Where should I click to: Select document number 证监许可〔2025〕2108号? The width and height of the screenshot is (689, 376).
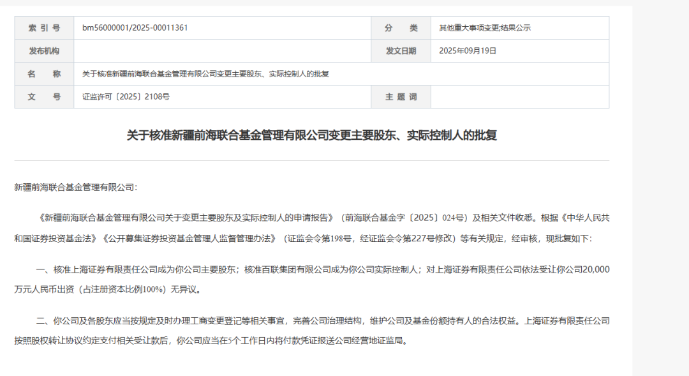pyautogui.click(x=126, y=97)
